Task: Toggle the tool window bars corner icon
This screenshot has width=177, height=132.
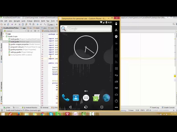Action: (2, 110)
